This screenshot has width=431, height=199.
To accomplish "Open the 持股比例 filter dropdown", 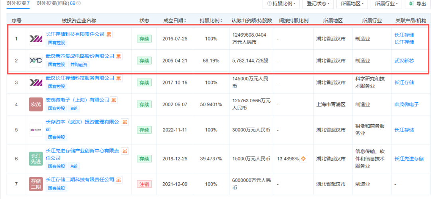I will coord(281,4).
